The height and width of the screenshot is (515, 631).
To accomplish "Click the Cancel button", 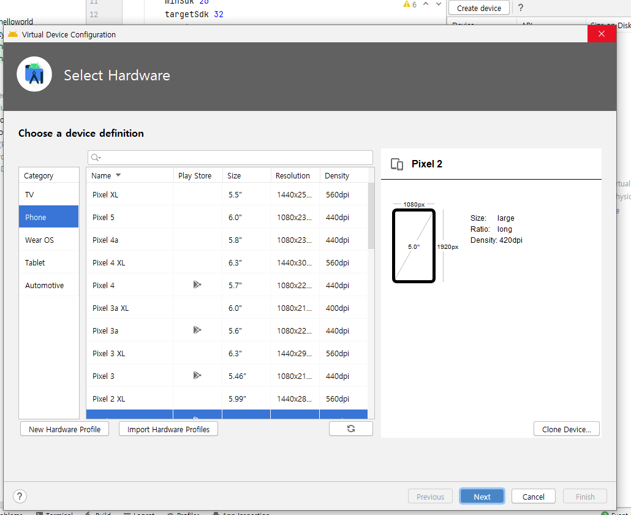I will pyautogui.click(x=533, y=497).
